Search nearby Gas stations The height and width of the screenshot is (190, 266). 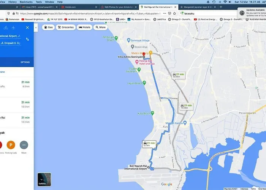48,27
